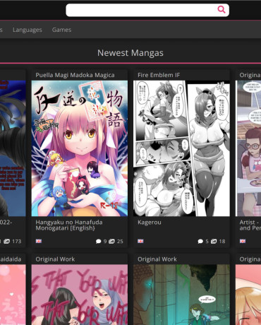
Task: Open the Kagerou title link
Action: 150,223
